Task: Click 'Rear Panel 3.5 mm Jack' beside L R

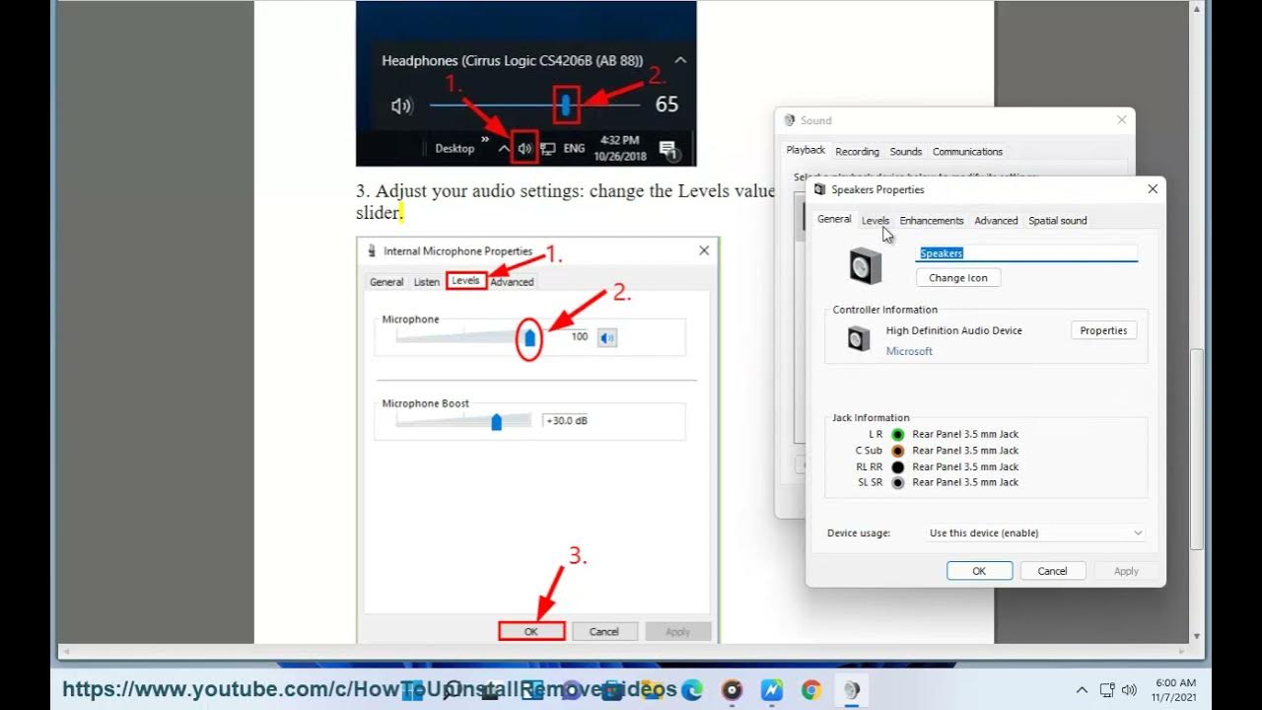Action: 965,434
